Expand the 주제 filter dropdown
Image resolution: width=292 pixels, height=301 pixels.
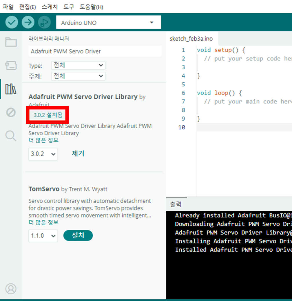tap(78, 76)
